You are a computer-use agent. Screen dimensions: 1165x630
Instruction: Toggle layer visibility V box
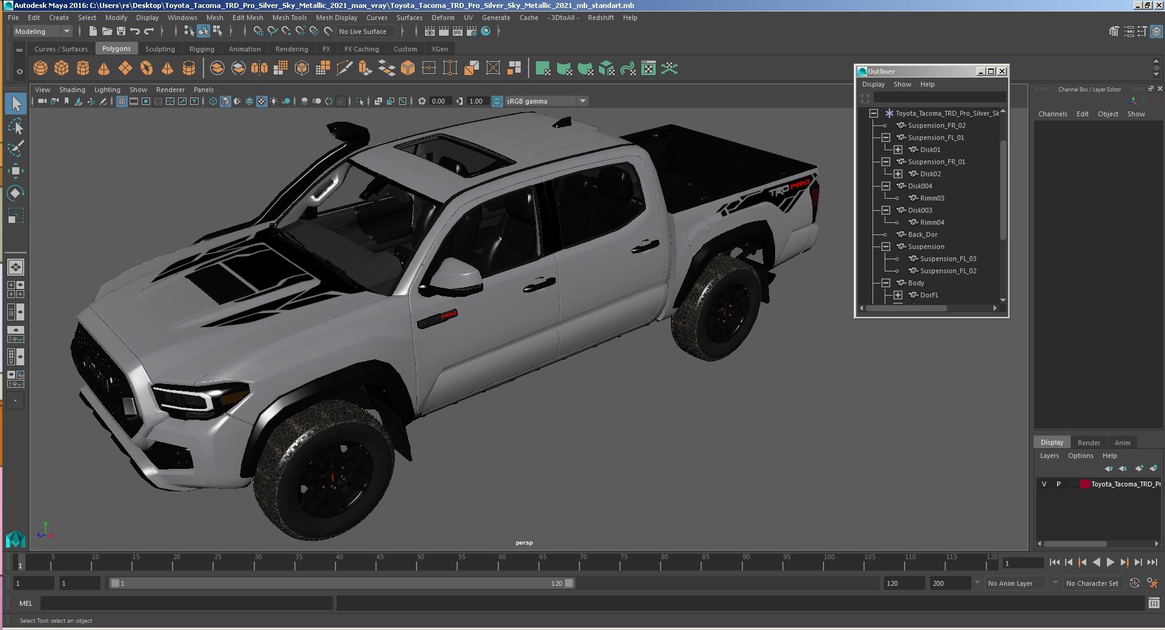[1044, 484]
